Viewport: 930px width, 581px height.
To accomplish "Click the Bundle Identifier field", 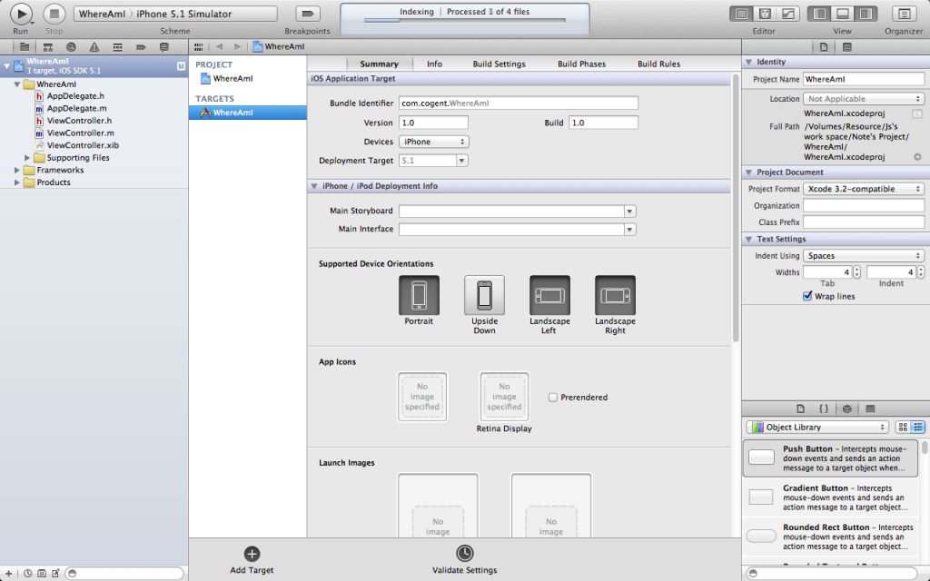I will (x=519, y=103).
